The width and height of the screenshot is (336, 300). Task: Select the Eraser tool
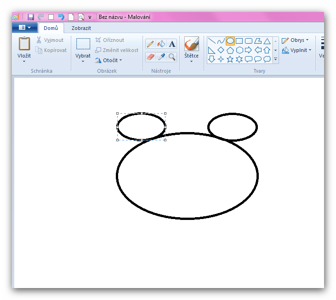(150, 57)
